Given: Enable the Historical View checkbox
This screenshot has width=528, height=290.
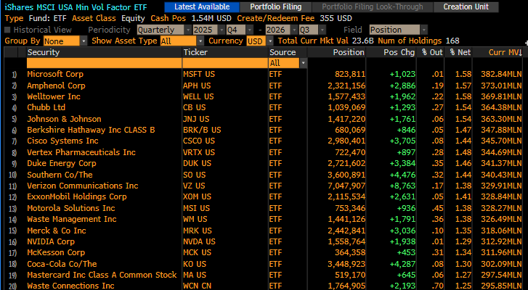Looking at the screenshot, I should [x=7, y=30].
